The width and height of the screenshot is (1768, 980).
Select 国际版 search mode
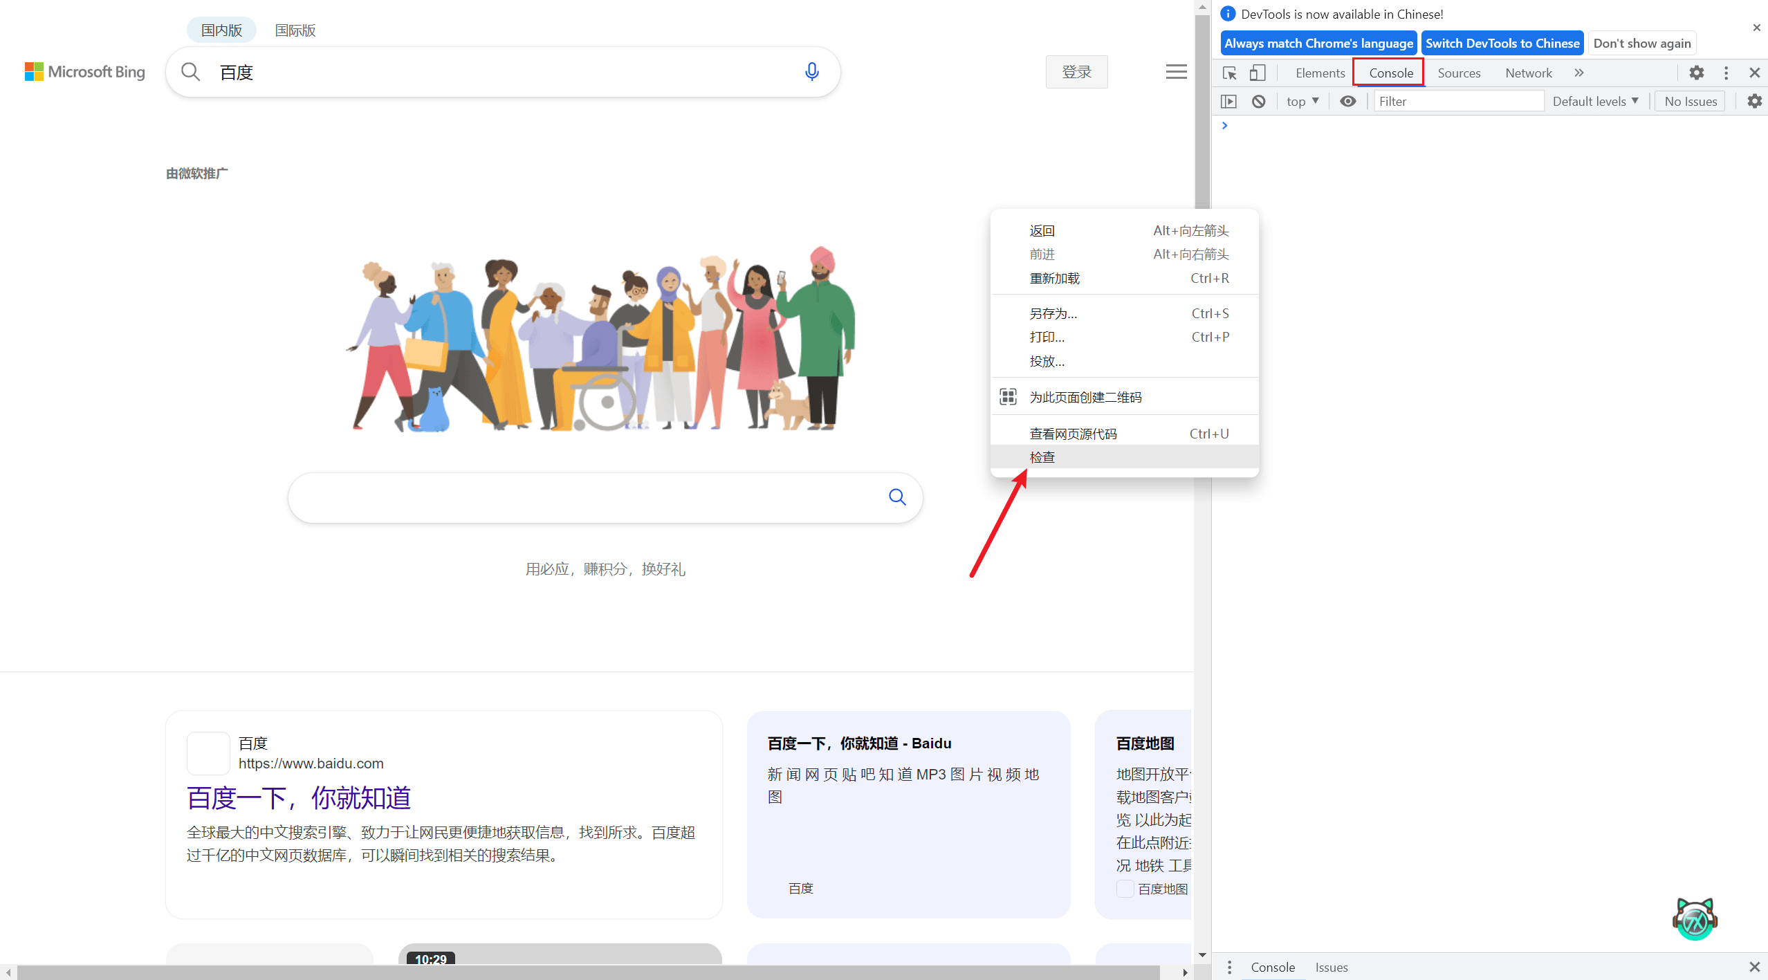point(295,30)
